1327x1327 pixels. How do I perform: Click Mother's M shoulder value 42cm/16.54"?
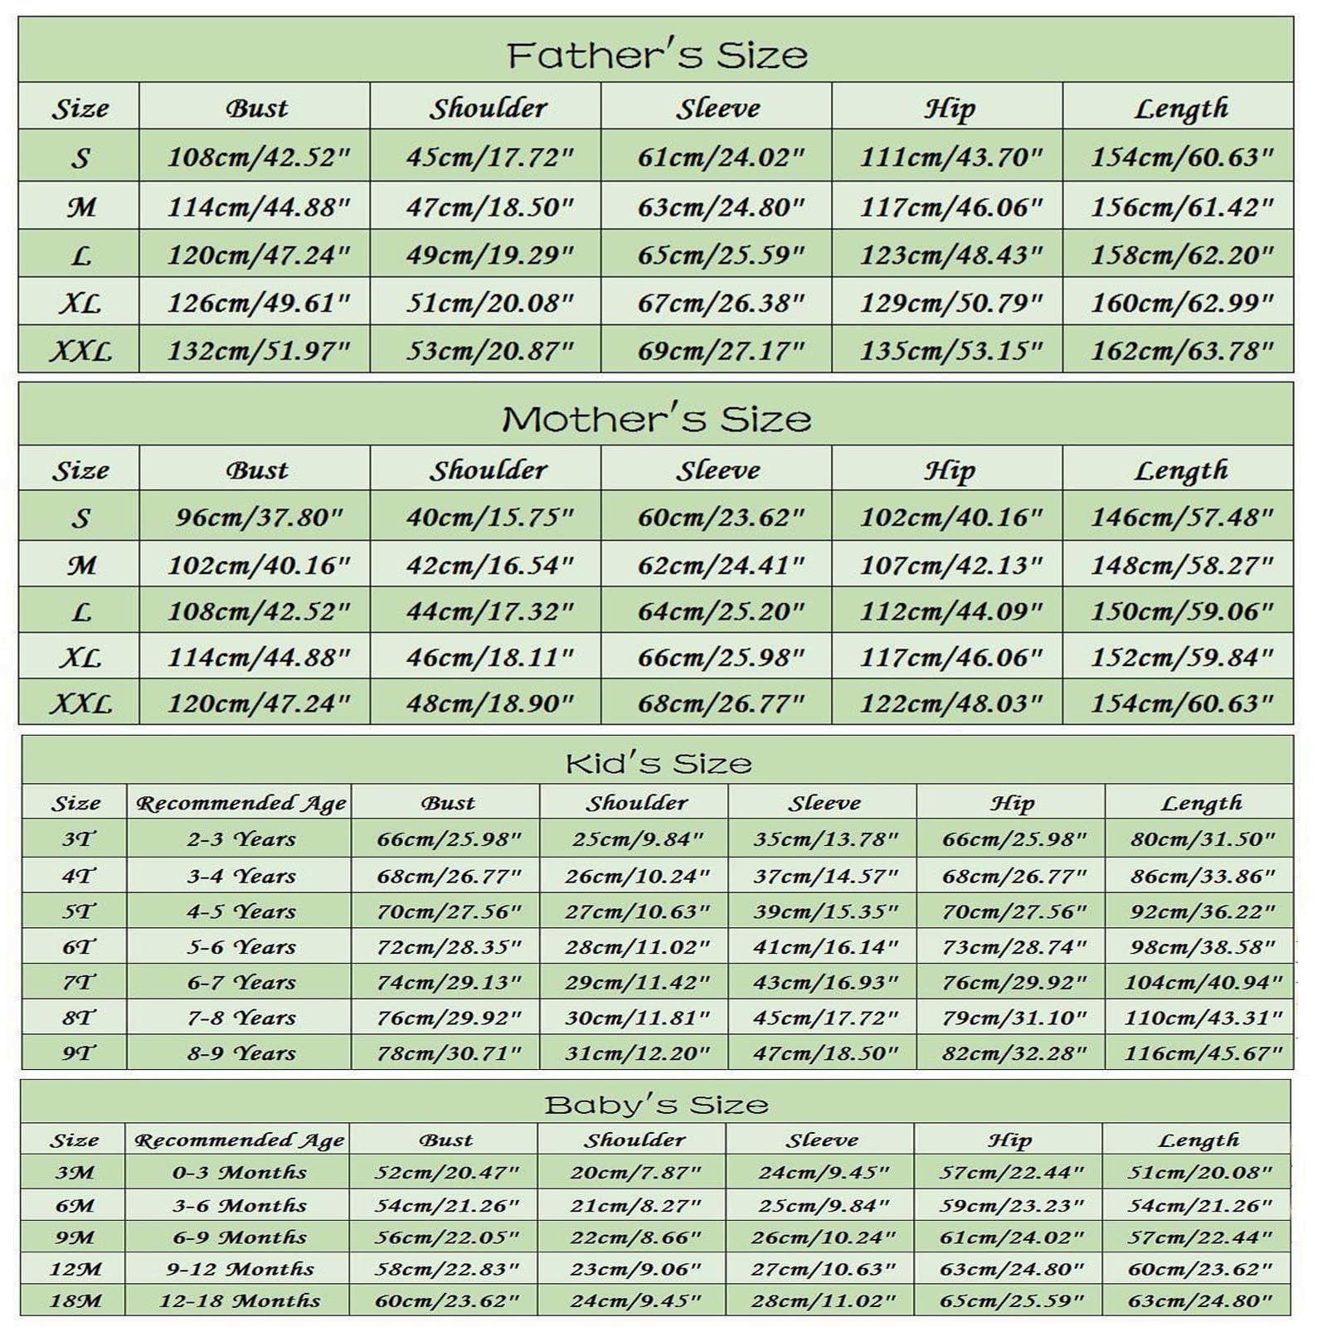click(489, 566)
